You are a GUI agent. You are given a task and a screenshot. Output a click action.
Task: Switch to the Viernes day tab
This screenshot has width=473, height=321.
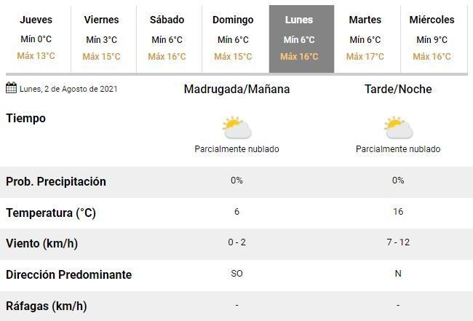point(101,39)
